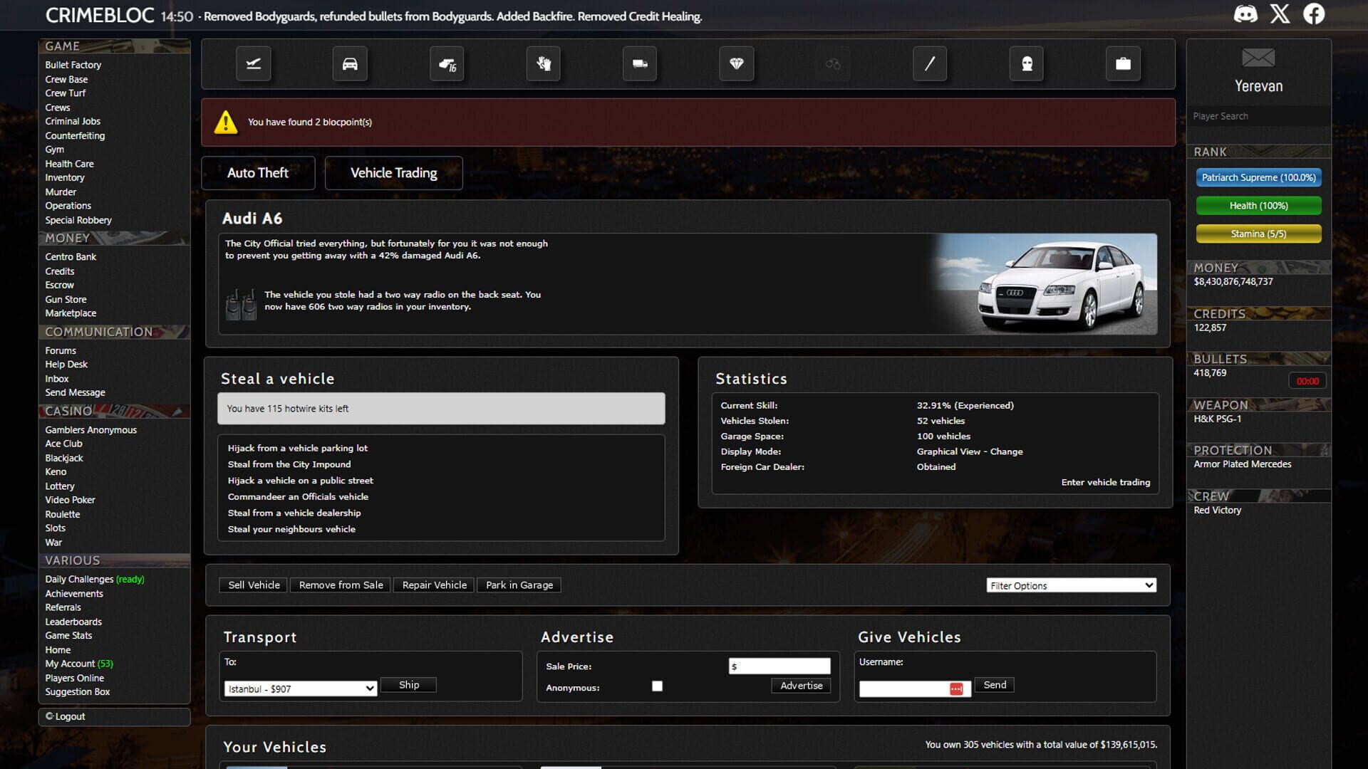Open the briefcase icon at toolbar's right end
This screenshot has width=1368, height=769.
[x=1123, y=63]
